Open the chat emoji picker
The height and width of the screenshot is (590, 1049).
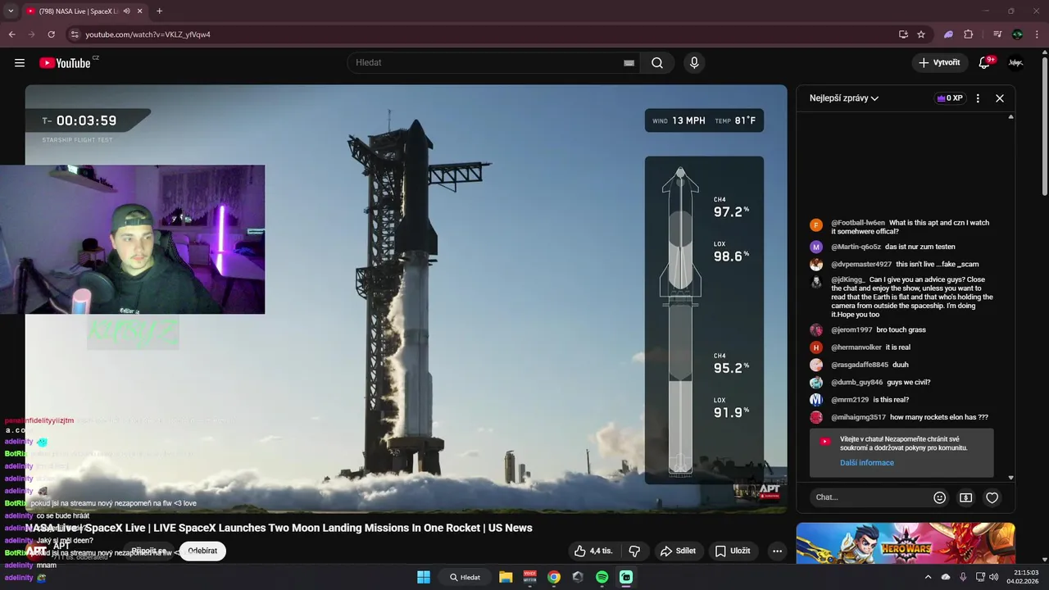coord(940,497)
